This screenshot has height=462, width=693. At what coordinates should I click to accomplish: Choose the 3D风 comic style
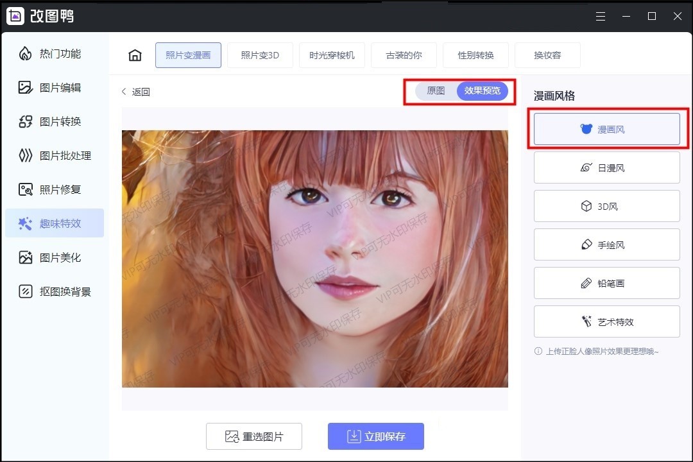[x=606, y=206]
